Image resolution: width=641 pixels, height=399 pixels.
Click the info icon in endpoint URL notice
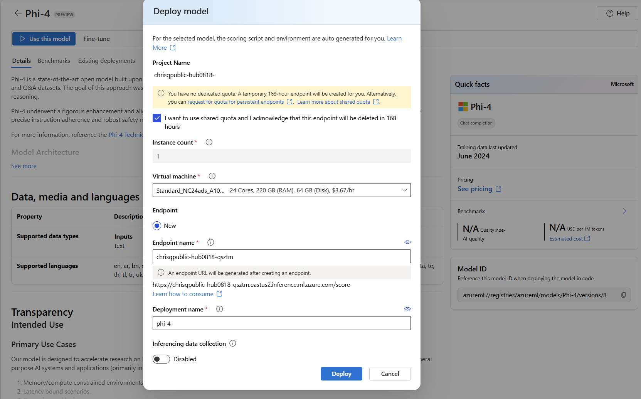click(161, 273)
